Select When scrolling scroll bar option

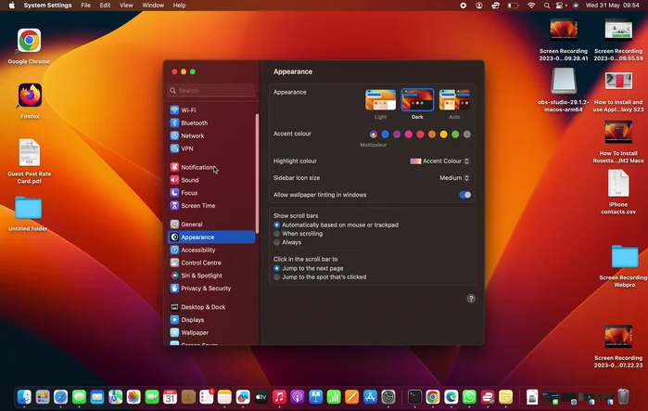[x=276, y=234]
